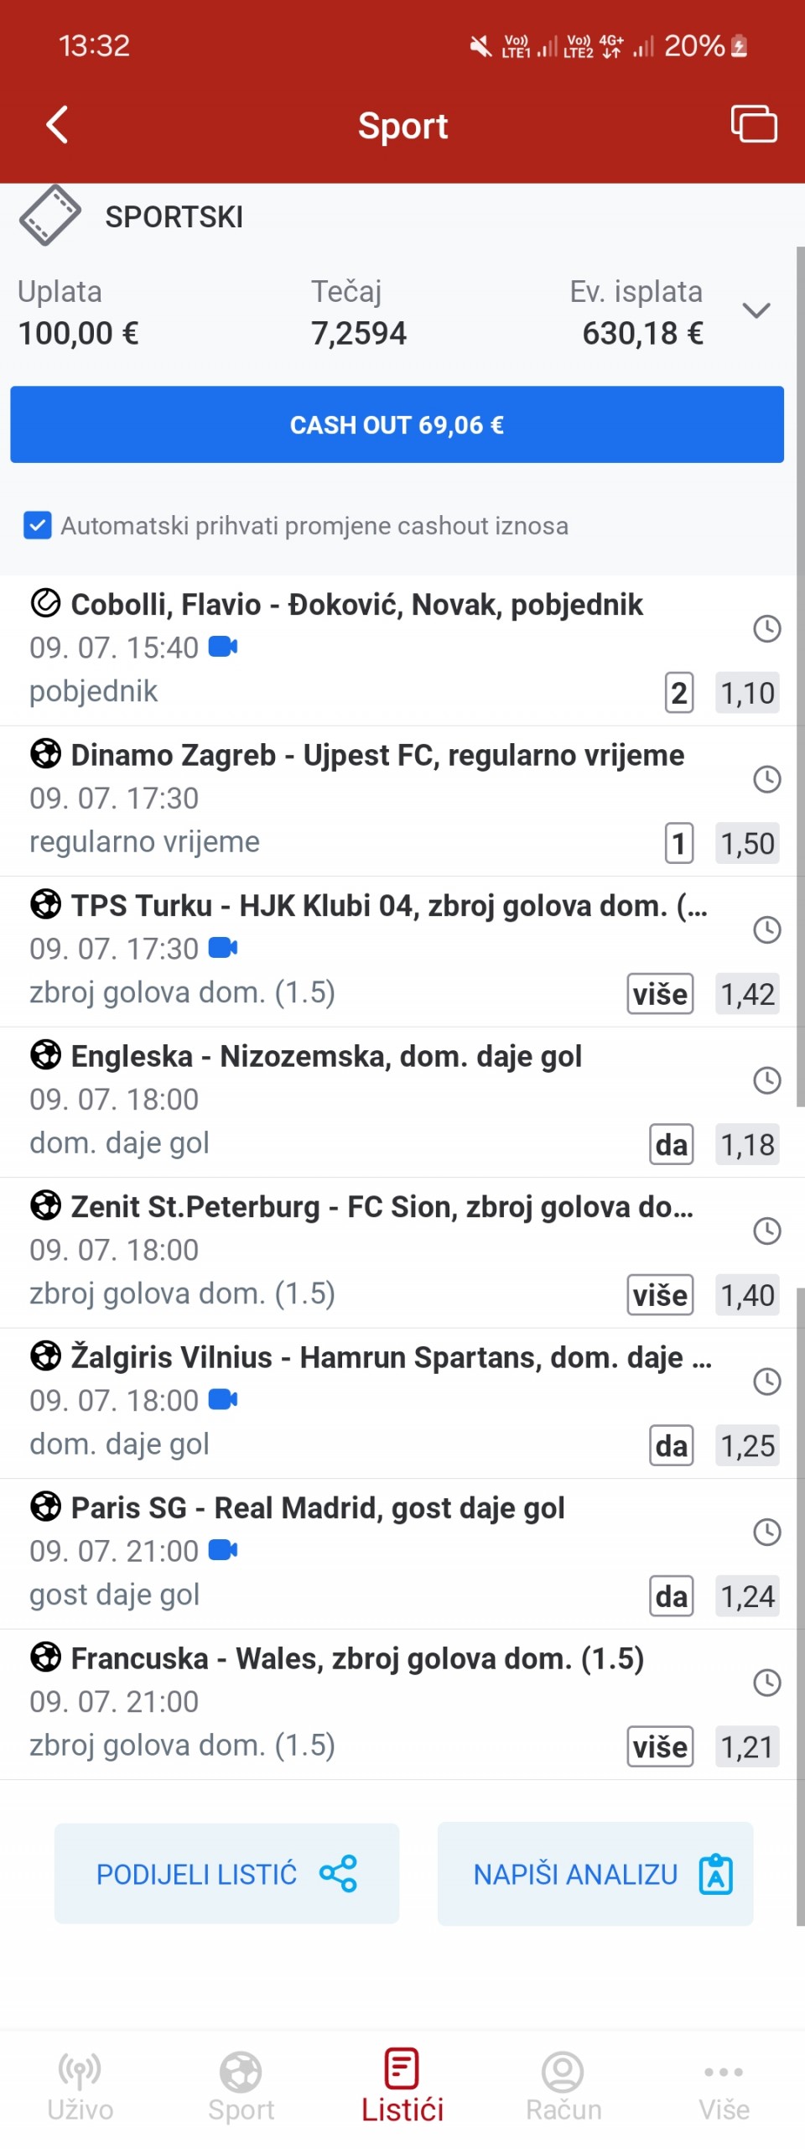Viewport: 805px width, 2149px height.
Task: Open the Račun tab
Action: 563,2084
